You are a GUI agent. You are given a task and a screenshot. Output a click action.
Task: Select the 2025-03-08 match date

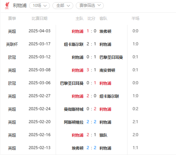(40, 70)
